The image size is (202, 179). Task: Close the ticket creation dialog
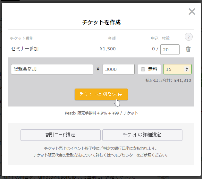tap(192, 12)
